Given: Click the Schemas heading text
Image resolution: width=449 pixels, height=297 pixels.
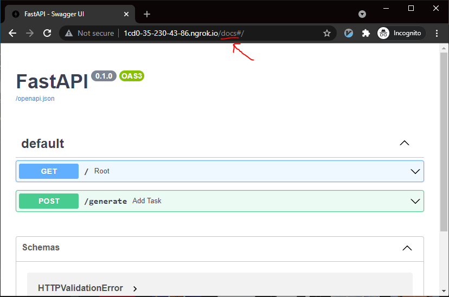Looking at the screenshot, I should pyautogui.click(x=41, y=247).
